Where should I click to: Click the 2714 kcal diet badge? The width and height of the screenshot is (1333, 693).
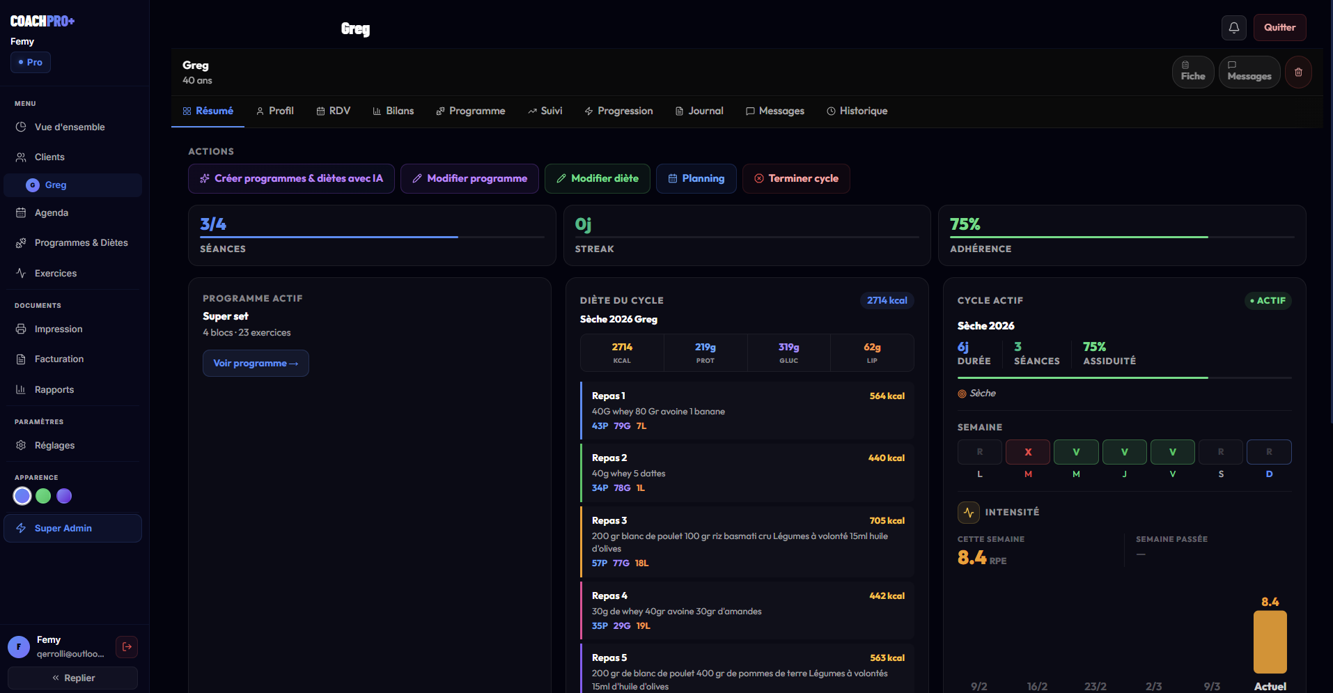coord(887,301)
